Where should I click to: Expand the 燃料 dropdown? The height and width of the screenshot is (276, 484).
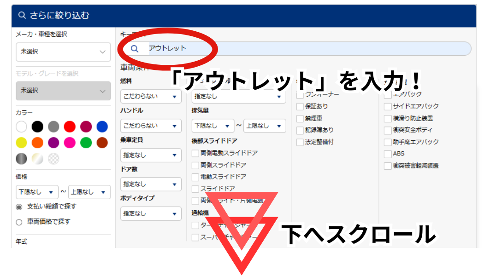point(151,97)
